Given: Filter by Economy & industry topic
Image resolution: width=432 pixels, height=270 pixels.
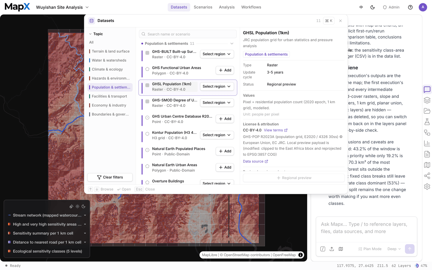Looking at the screenshot, I should click(x=110, y=105).
